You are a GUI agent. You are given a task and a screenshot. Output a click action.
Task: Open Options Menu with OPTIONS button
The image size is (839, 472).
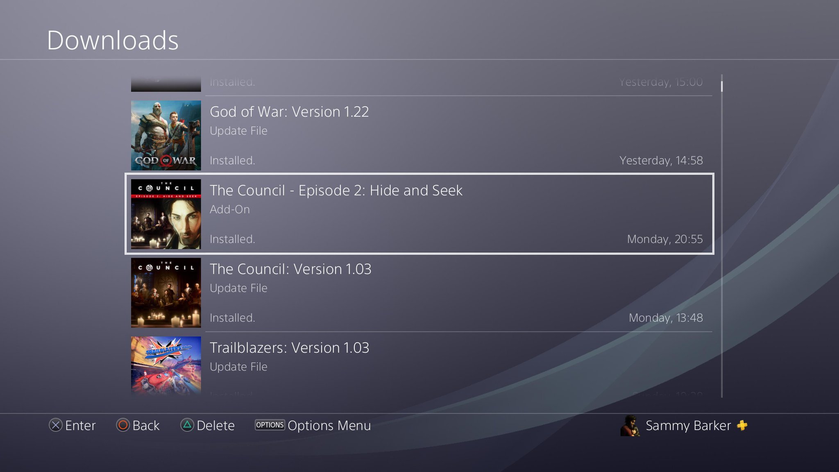click(x=269, y=426)
